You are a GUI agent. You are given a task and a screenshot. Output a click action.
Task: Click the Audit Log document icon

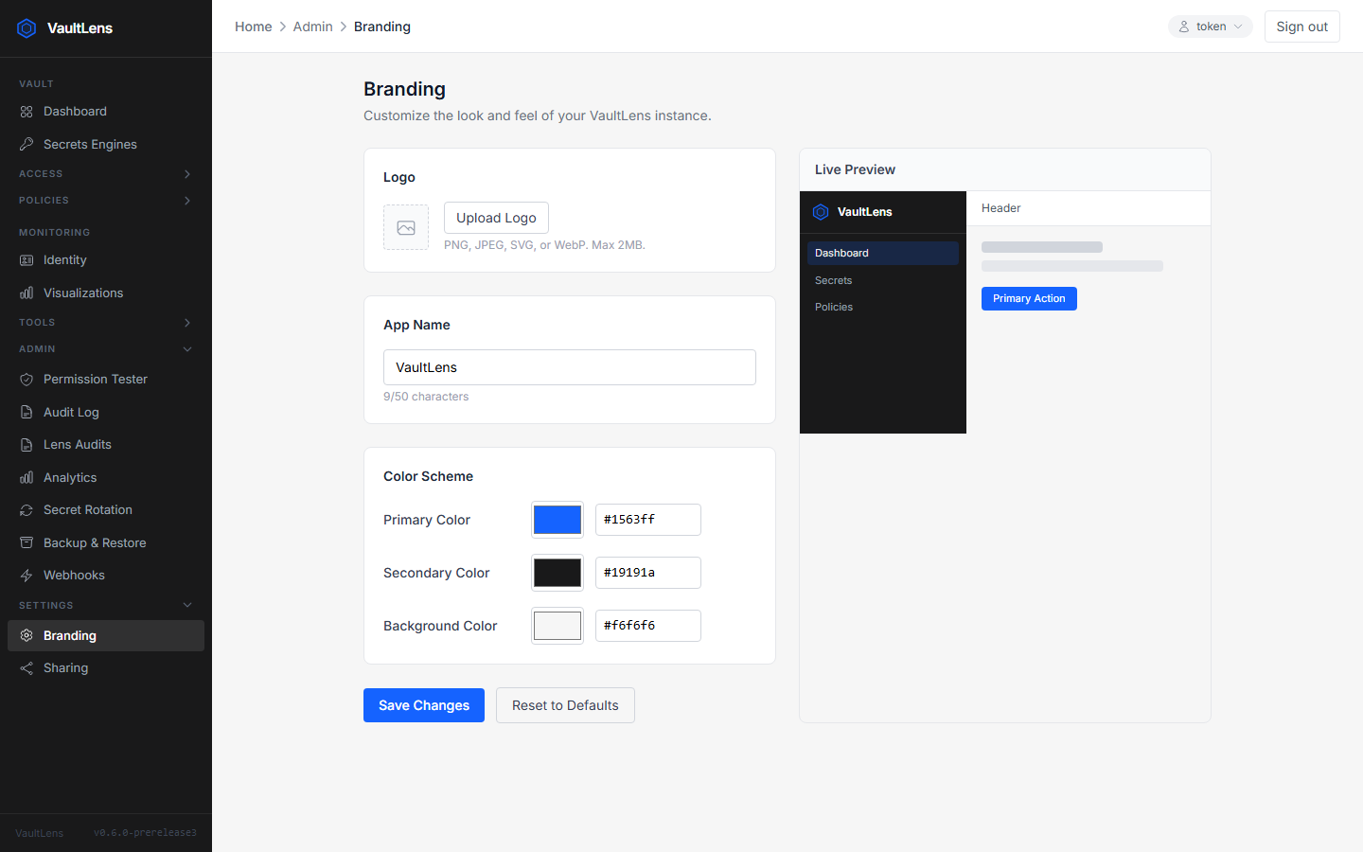[27, 412]
